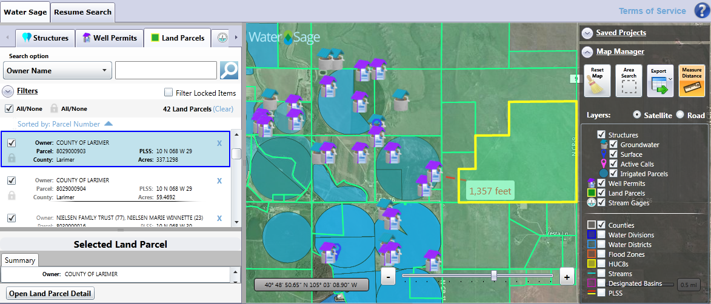Viewport: 711px width, 304px height.
Task: Collapse the Map Manager panel
Action: coord(587,51)
